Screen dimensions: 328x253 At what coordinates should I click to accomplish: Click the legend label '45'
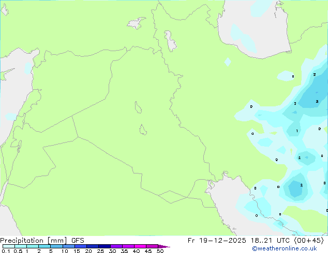point(148,251)
